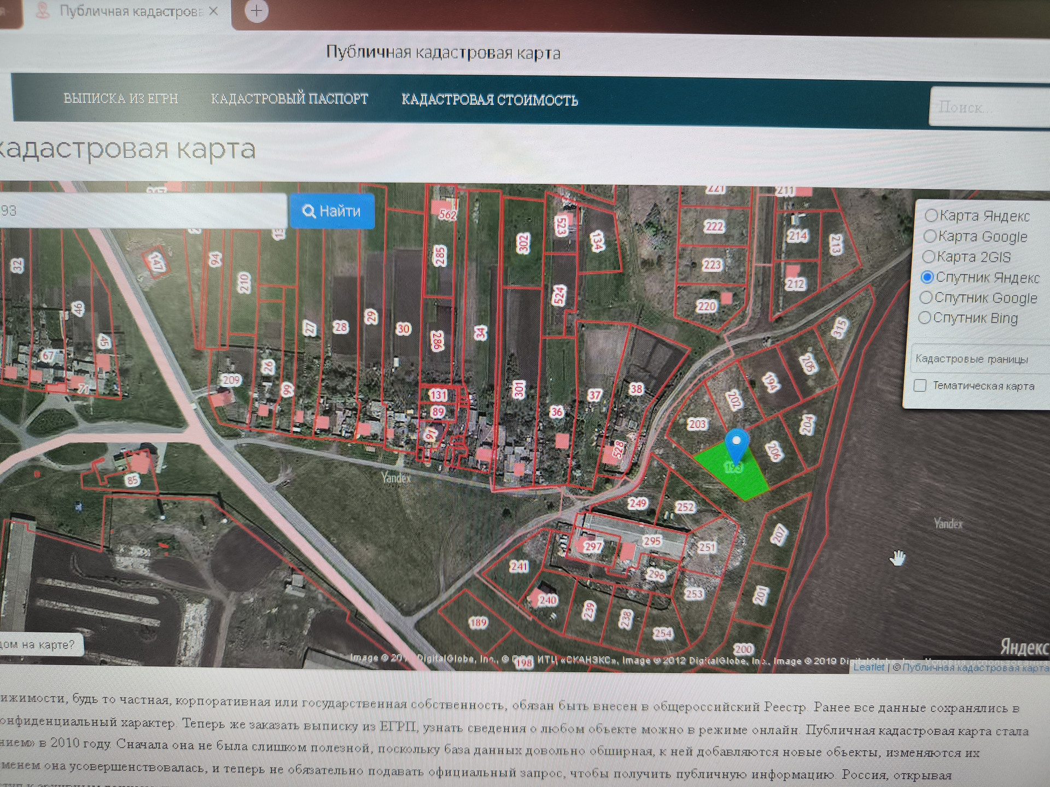1050x787 pixels.
Task: Select Карта Яндекс radio option
Action: (931, 215)
